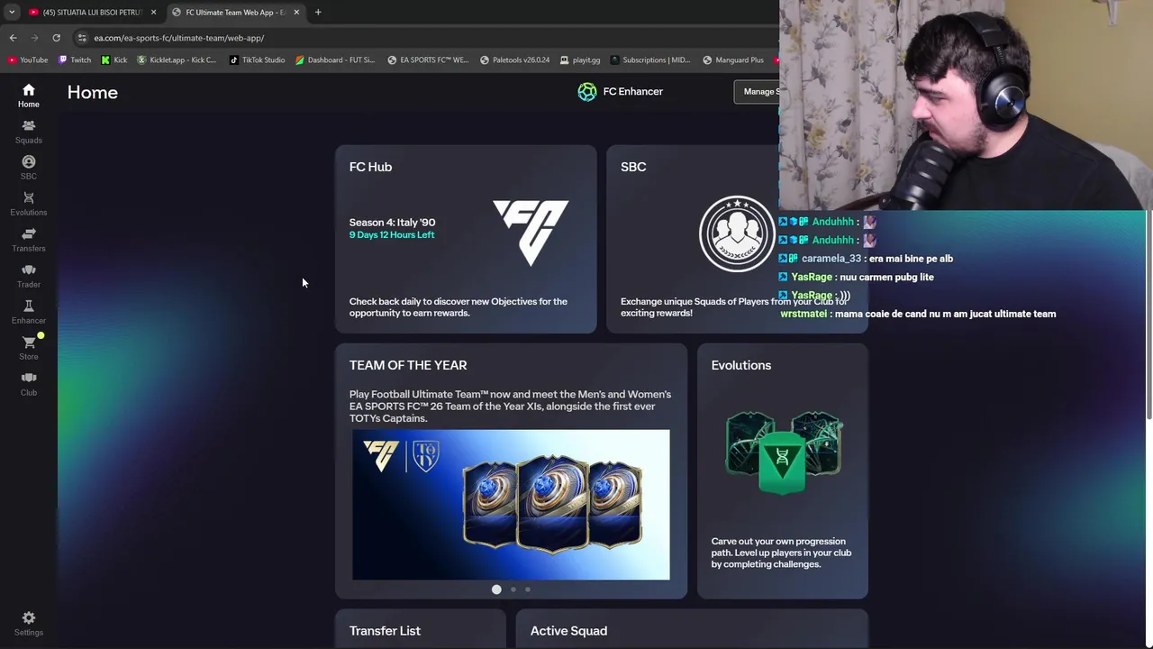The width and height of the screenshot is (1153, 649).
Task: Open the Manguard Plus bookmark
Action: pyautogui.click(x=733, y=60)
